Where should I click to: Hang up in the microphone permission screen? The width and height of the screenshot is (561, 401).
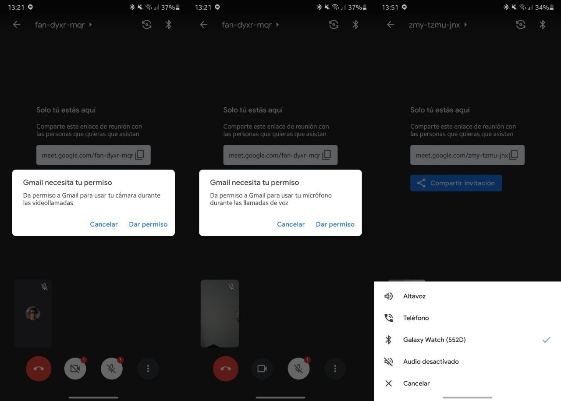(x=226, y=369)
